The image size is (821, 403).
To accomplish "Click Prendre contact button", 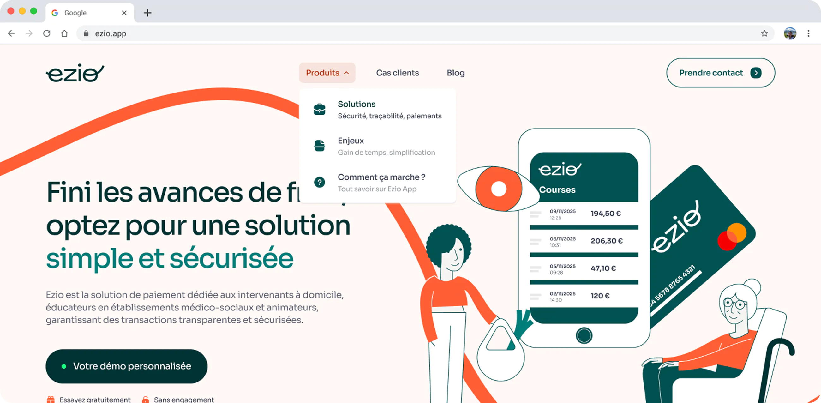I will [720, 73].
